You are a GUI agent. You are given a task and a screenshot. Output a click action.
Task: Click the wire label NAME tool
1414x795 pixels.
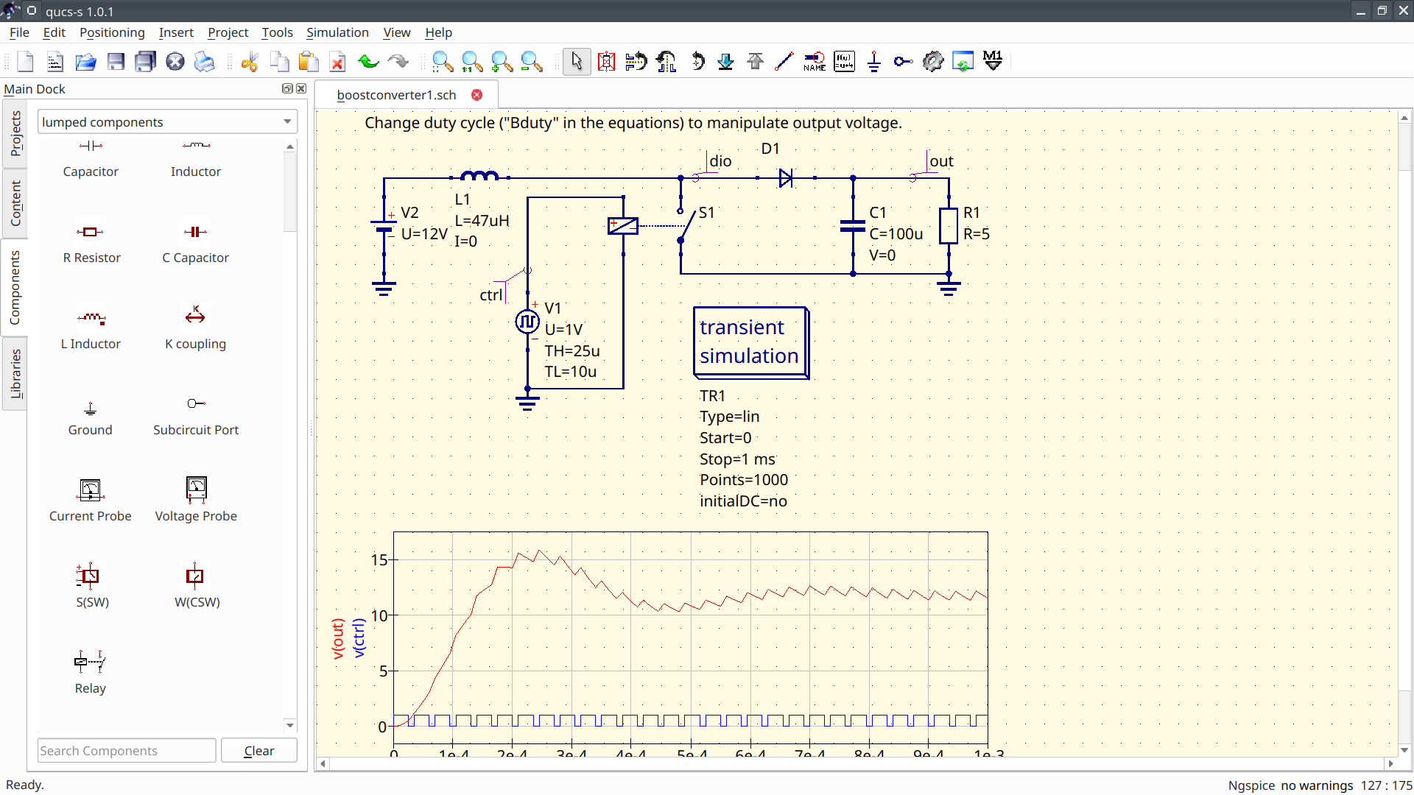pyautogui.click(x=815, y=61)
